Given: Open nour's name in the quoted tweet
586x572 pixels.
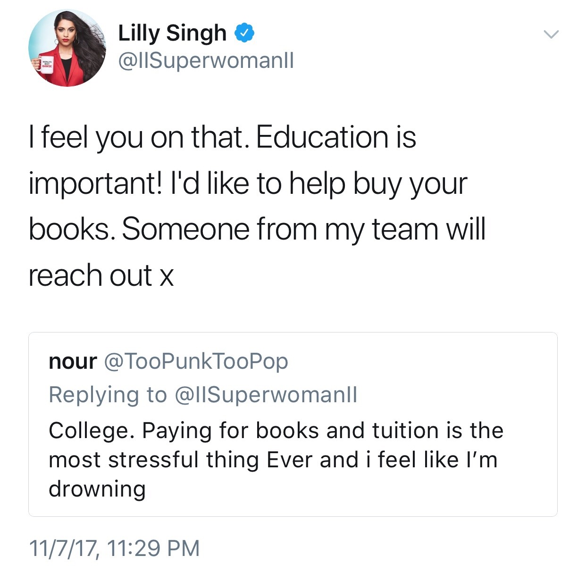Looking at the screenshot, I should click(73, 362).
